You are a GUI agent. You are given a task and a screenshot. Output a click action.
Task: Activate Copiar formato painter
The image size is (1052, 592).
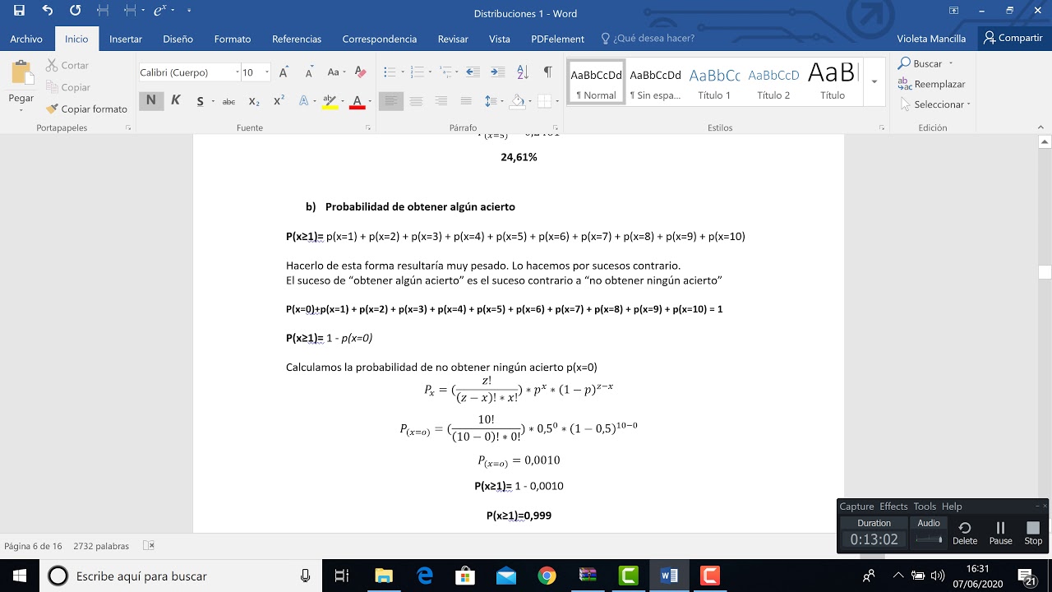tap(87, 109)
